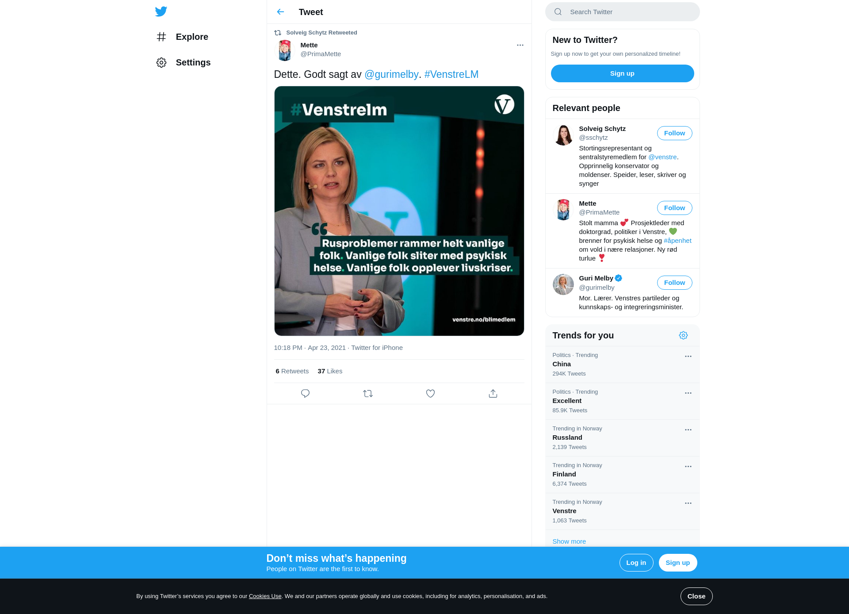Image resolution: width=849 pixels, height=614 pixels.
Task: View the 6 Retweets list
Action: (292, 371)
